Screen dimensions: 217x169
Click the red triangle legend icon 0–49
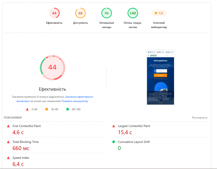[27, 109]
